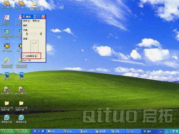Click the title bar icon of the 捕获 window
This screenshot has width=179, height=134.
[x=24, y=17]
